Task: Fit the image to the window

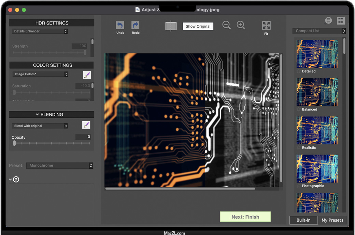Action: (x=266, y=26)
